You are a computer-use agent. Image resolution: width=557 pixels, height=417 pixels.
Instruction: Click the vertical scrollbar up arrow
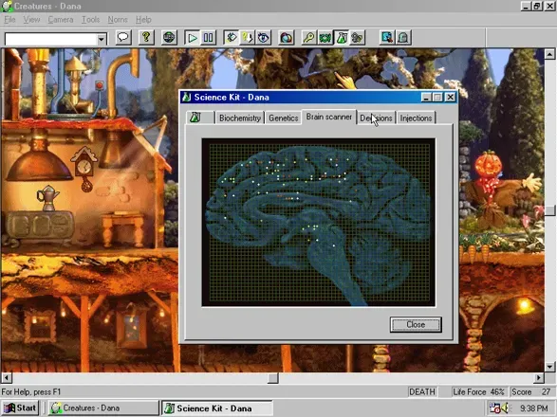pyautogui.click(x=549, y=54)
